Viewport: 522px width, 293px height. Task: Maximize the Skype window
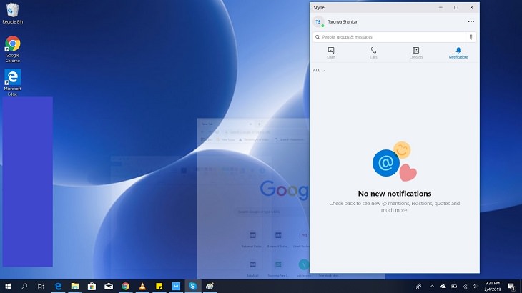click(456, 7)
